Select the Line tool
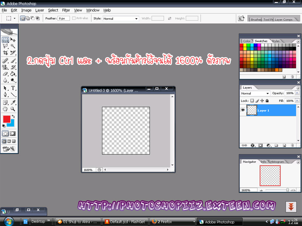Viewport: 302px width, 226px height. tap(13, 95)
